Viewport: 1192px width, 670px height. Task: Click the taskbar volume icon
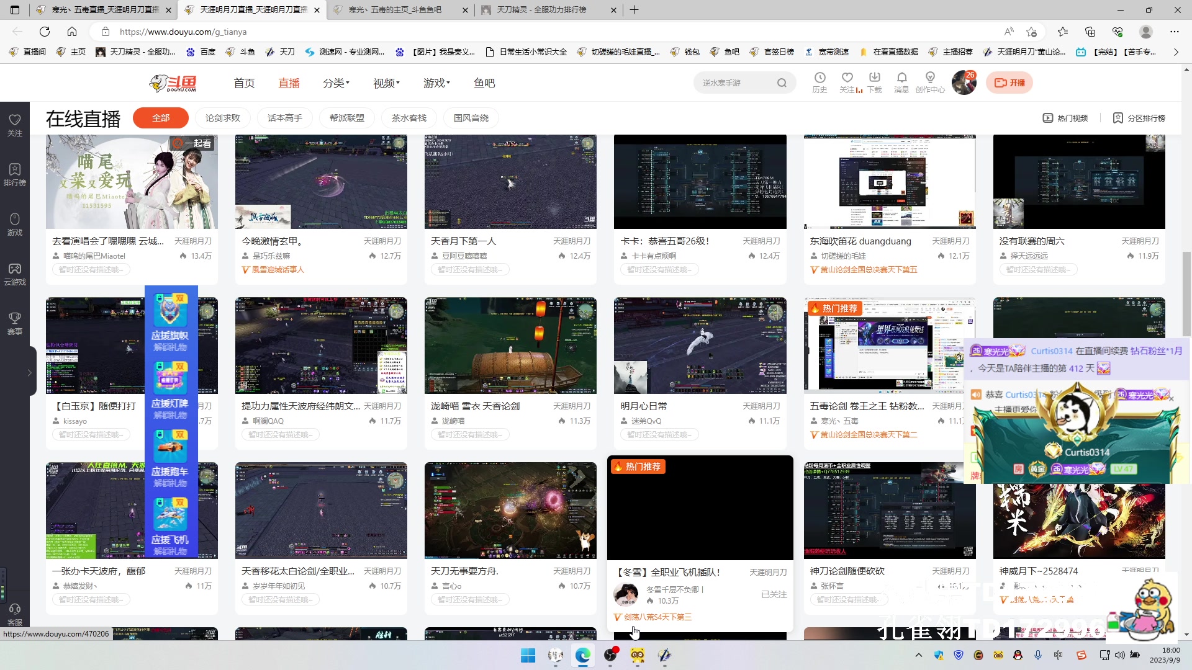pyautogui.click(x=1119, y=655)
